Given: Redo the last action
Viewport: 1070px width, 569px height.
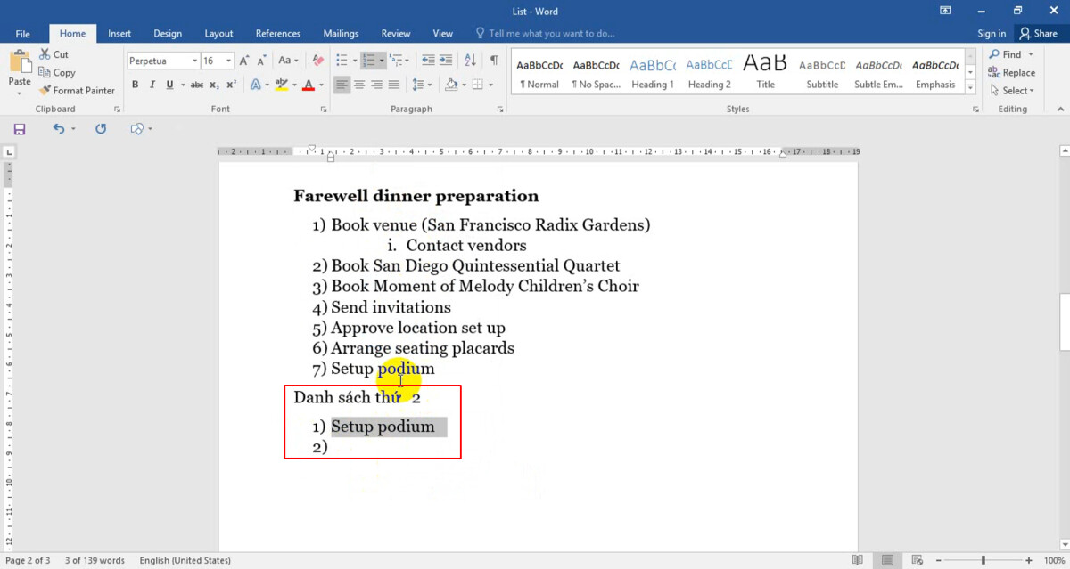Looking at the screenshot, I should [x=101, y=129].
